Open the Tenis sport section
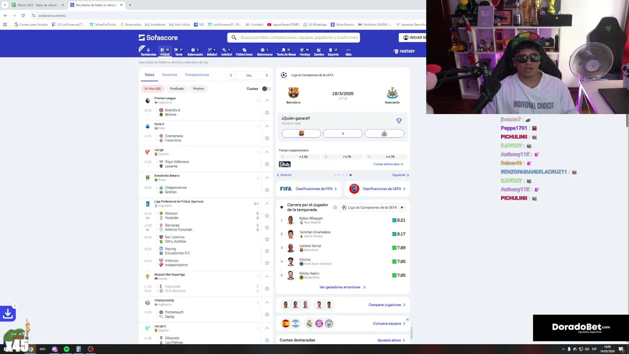 (x=178, y=52)
